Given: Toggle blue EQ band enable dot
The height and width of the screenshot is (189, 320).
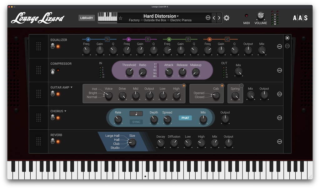Looking at the screenshot, I should pos(88,39).
